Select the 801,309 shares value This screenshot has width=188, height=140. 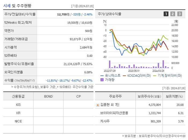(156, 121)
